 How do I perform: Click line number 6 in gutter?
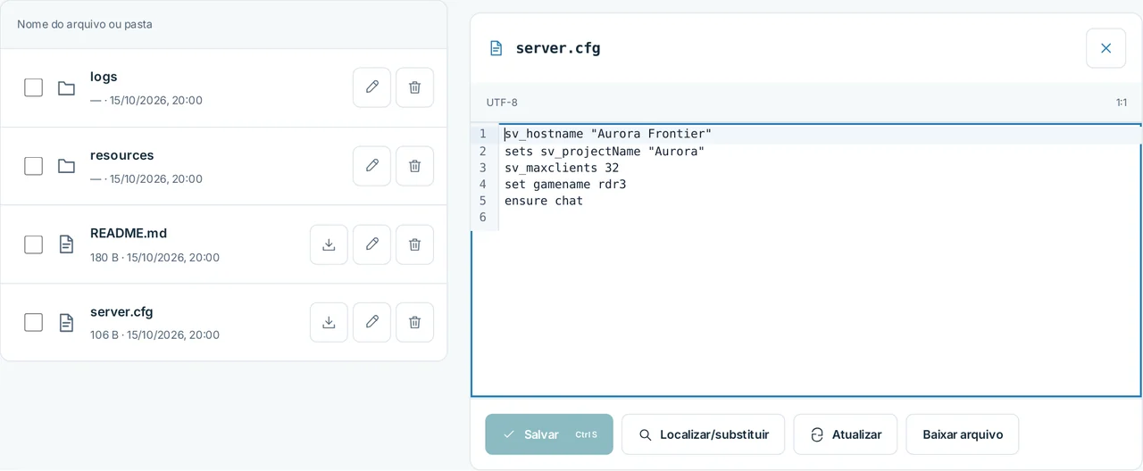(x=483, y=218)
